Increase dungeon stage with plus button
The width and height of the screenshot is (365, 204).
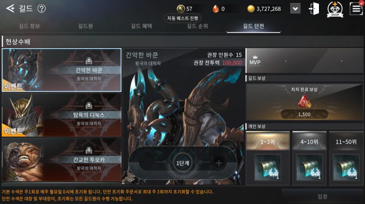pos(219,163)
